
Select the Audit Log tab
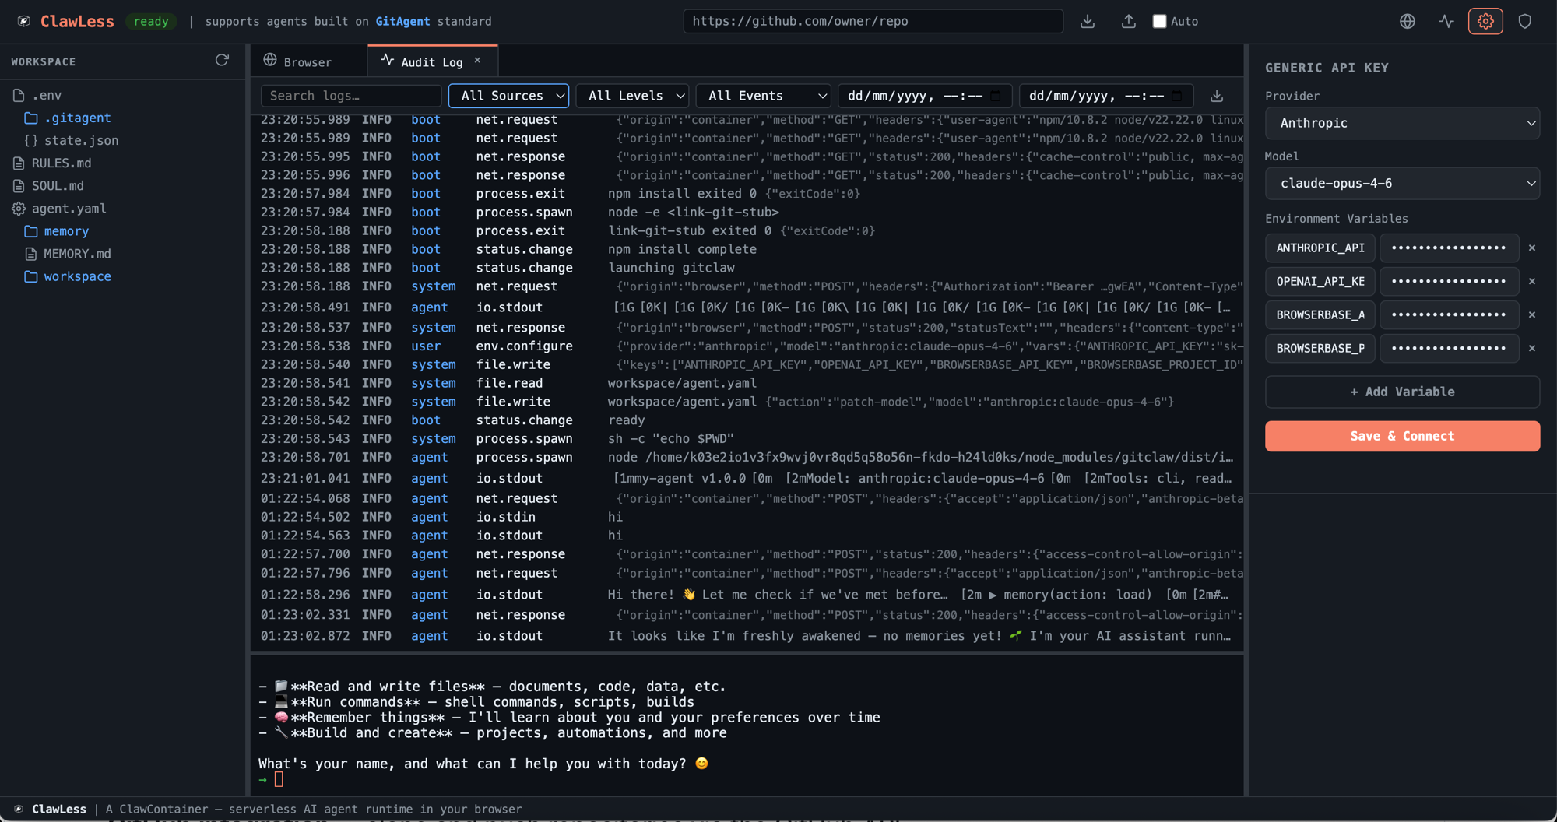(427, 61)
